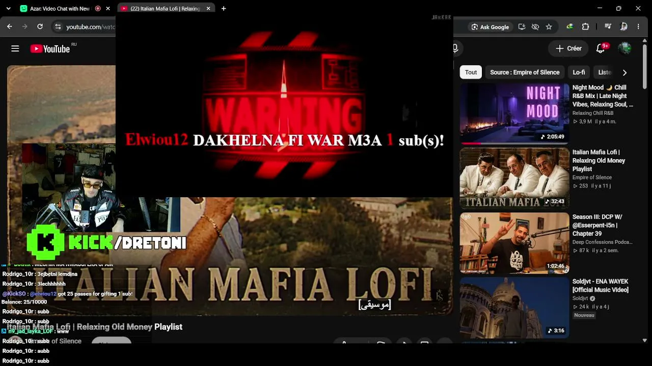Open the Night Mood Chill R&B Mix title
Image resolution: width=652 pixels, height=366 pixels.
tap(603, 96)
